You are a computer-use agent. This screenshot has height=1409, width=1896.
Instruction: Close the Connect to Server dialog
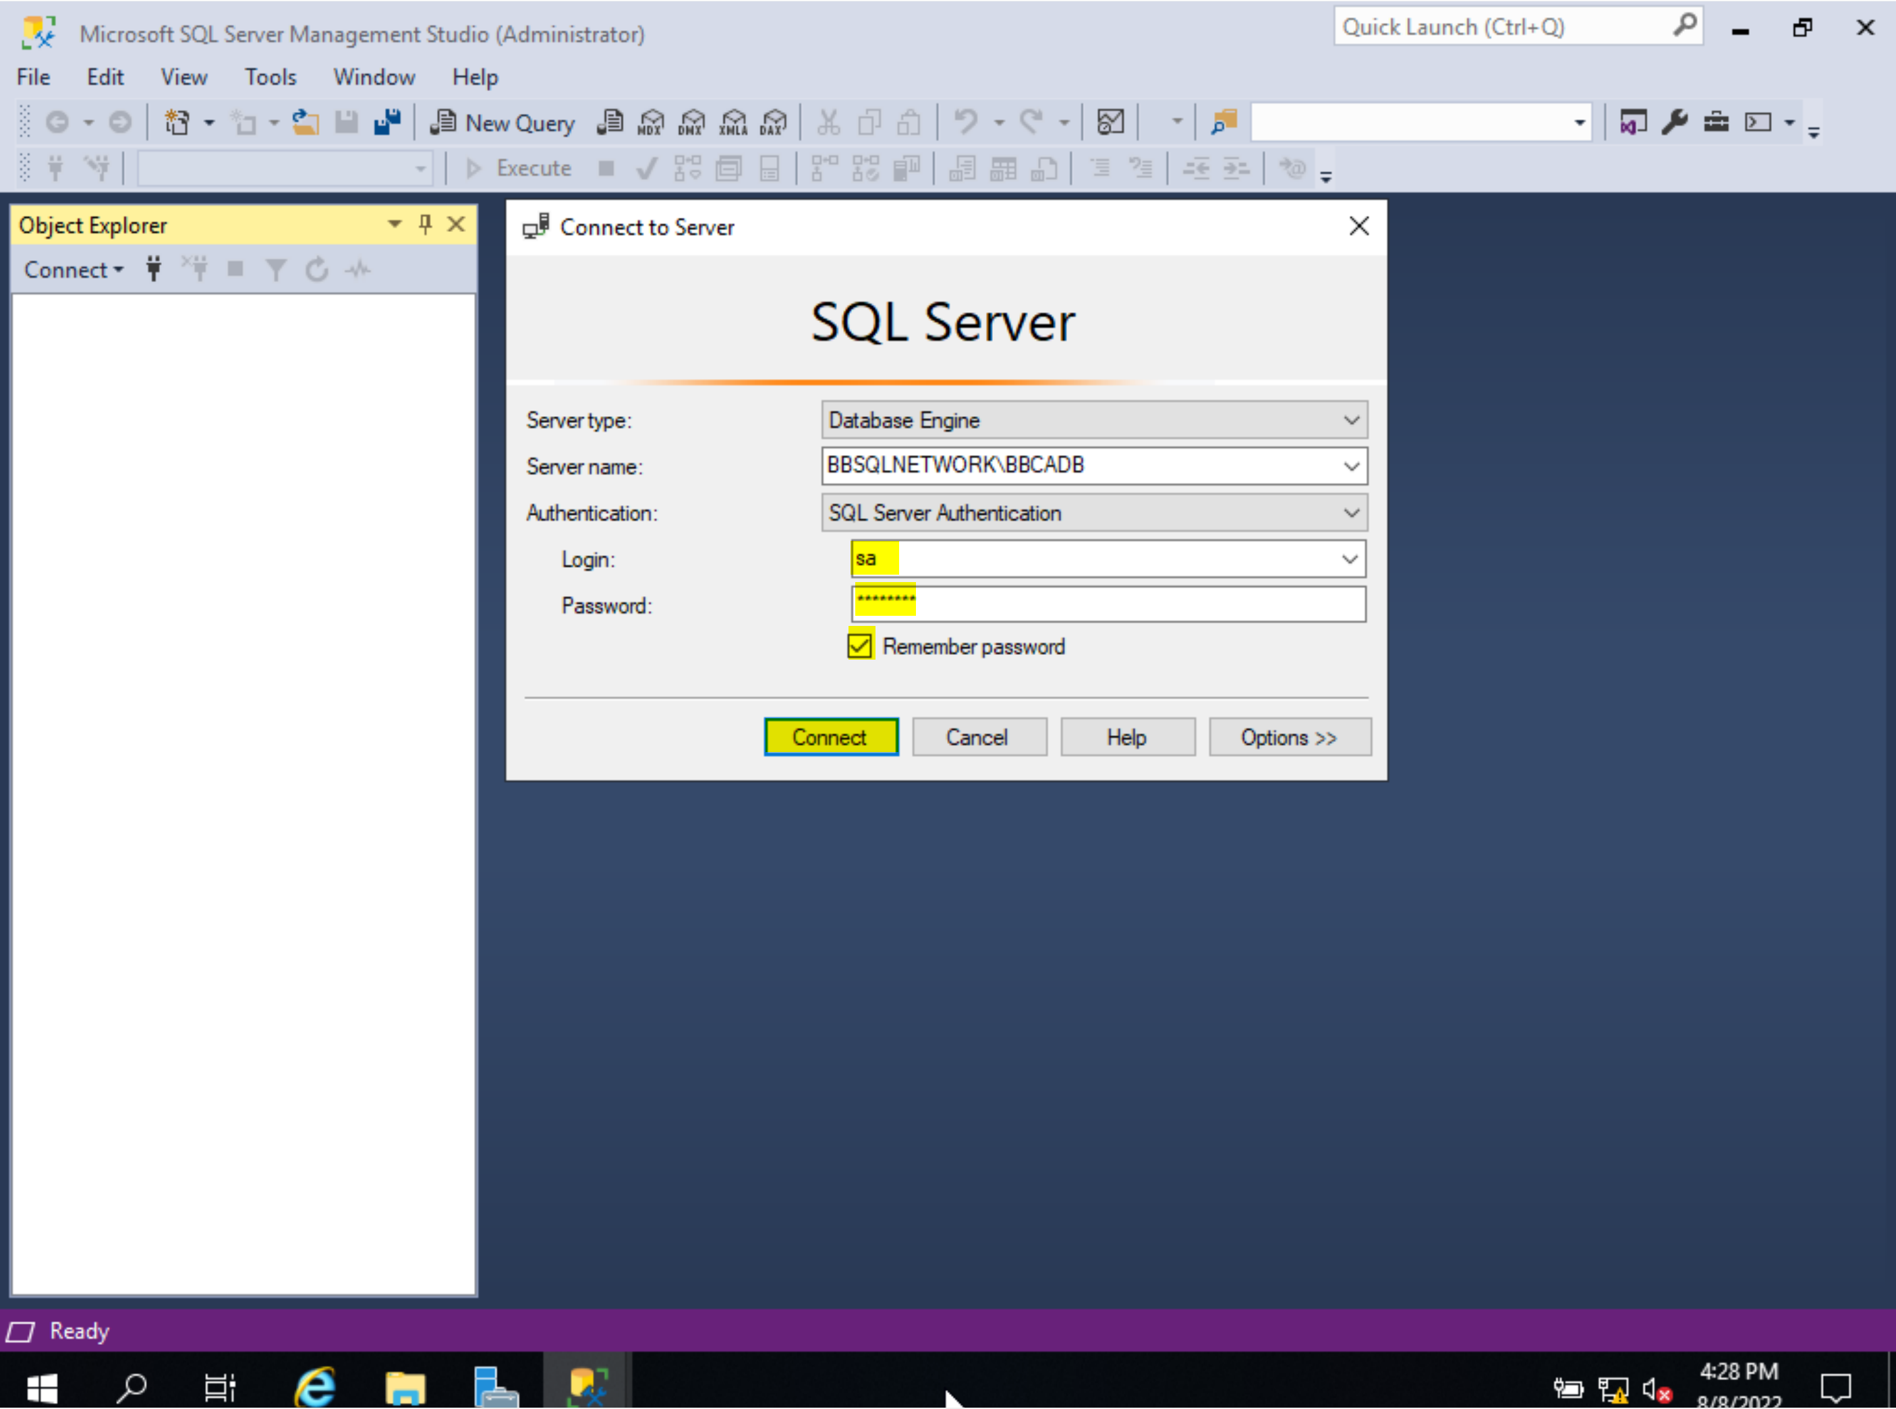click(1358, 226)
